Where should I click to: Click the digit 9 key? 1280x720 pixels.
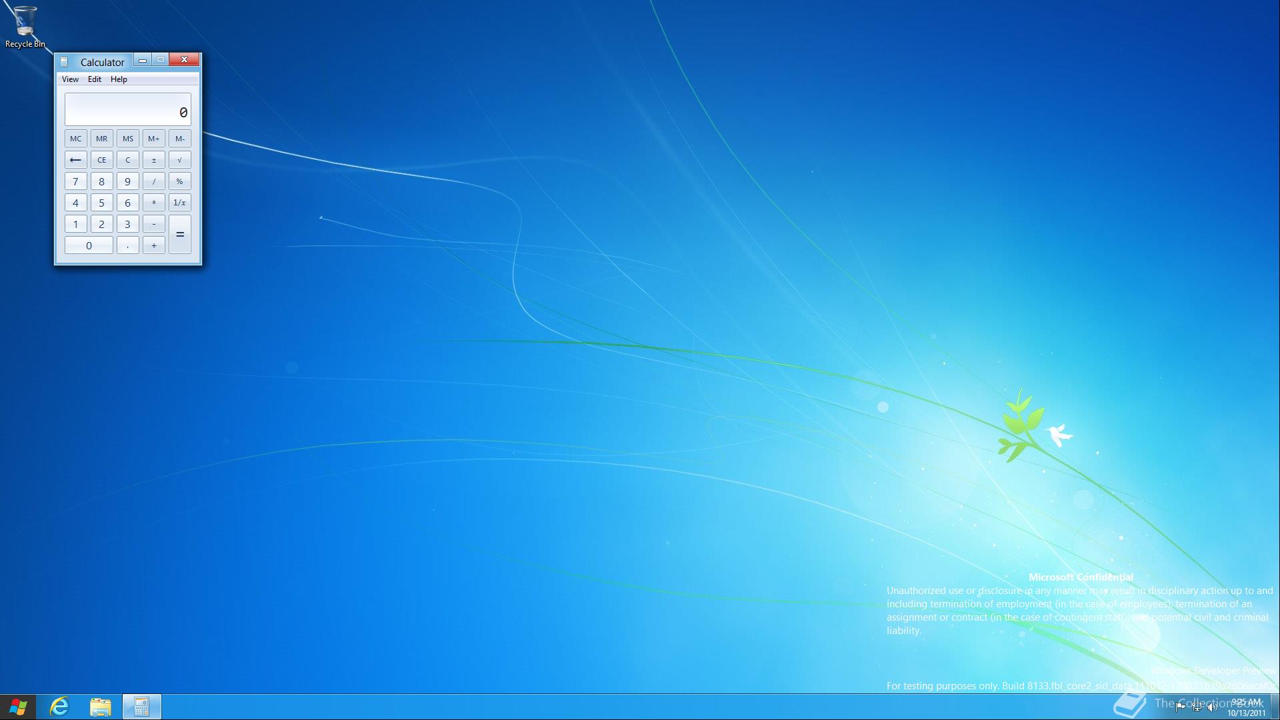coord(128,181)
